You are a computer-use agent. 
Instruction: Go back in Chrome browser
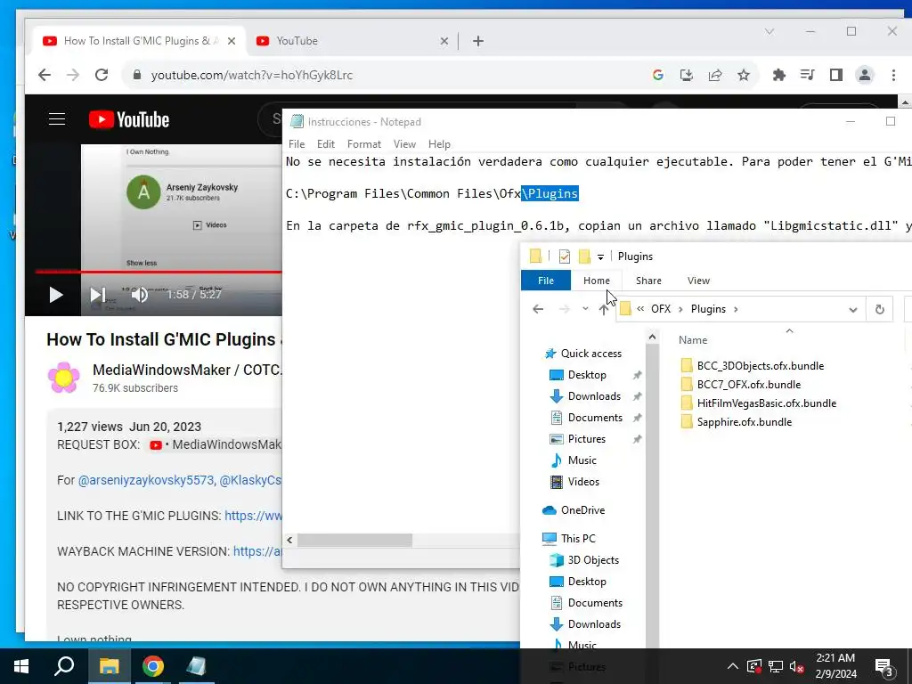click(45, 75)
